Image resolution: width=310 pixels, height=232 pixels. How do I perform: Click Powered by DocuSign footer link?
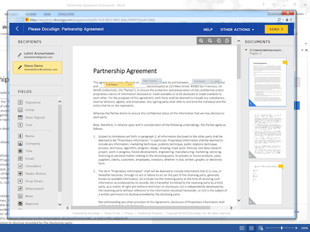(x=86, y=213)
